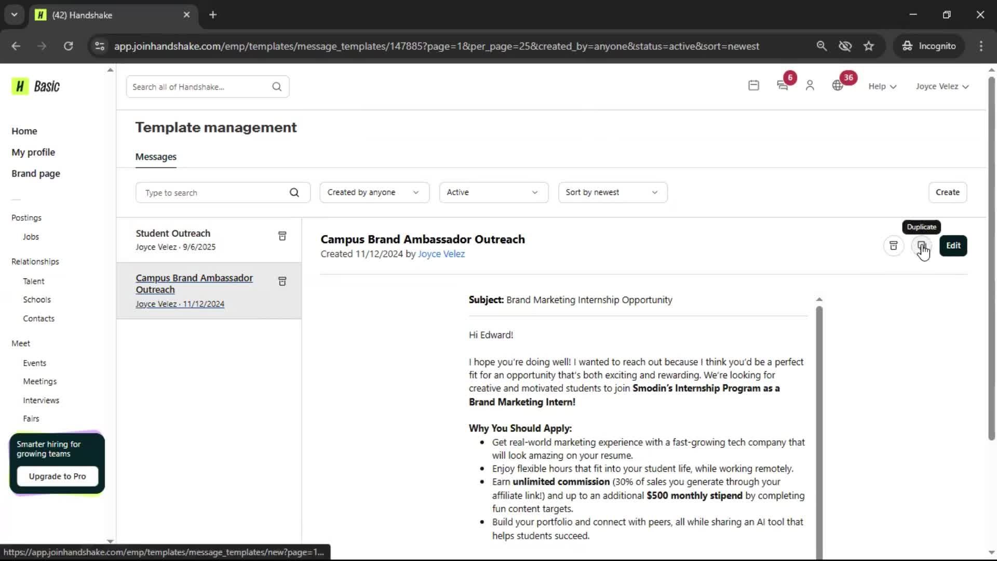
Task: Close the Handshake browser tab
Action: click(186, 15)
